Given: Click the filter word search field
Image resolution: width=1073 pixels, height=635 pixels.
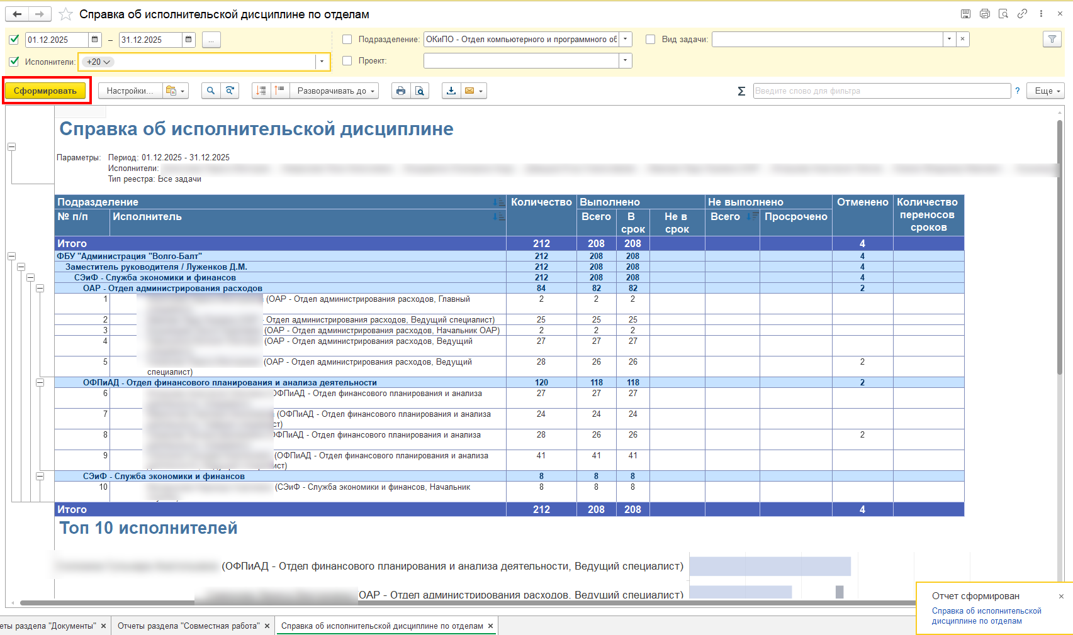Looking at the screenshot, I should [881, 91].
